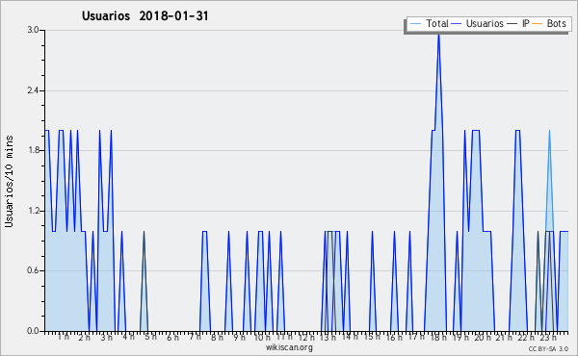Click the 23 h x-axis label

pyautogui.click(x=548, y=337)
